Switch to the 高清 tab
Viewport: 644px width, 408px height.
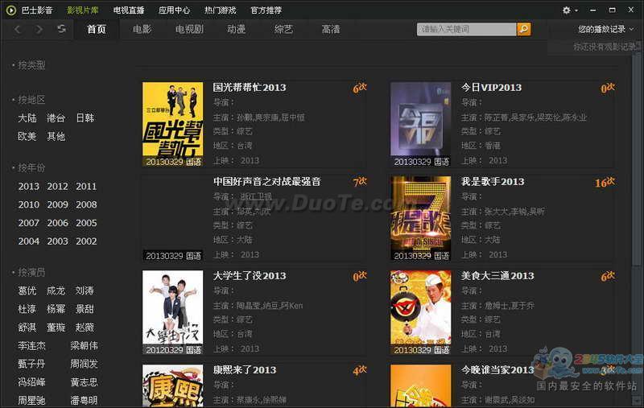coord(331,29)
